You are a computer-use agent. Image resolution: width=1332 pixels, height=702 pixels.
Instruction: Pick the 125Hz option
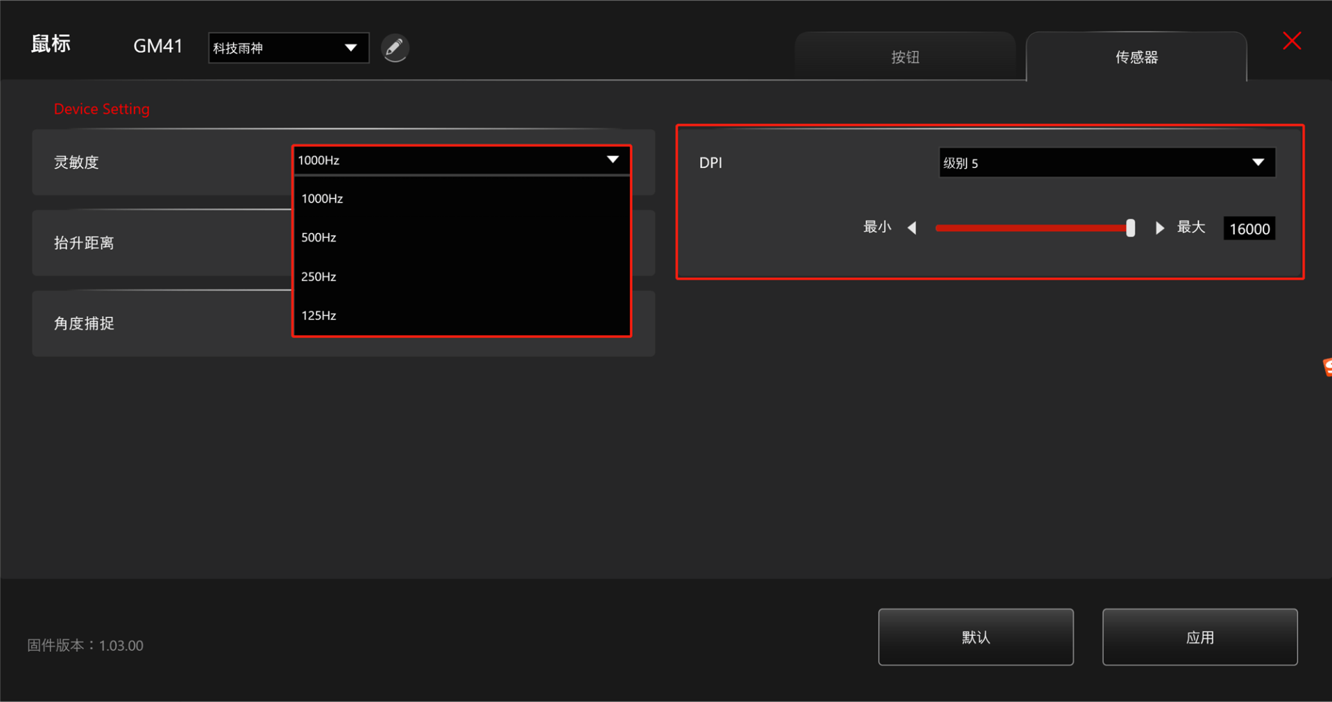click(461, 315)
